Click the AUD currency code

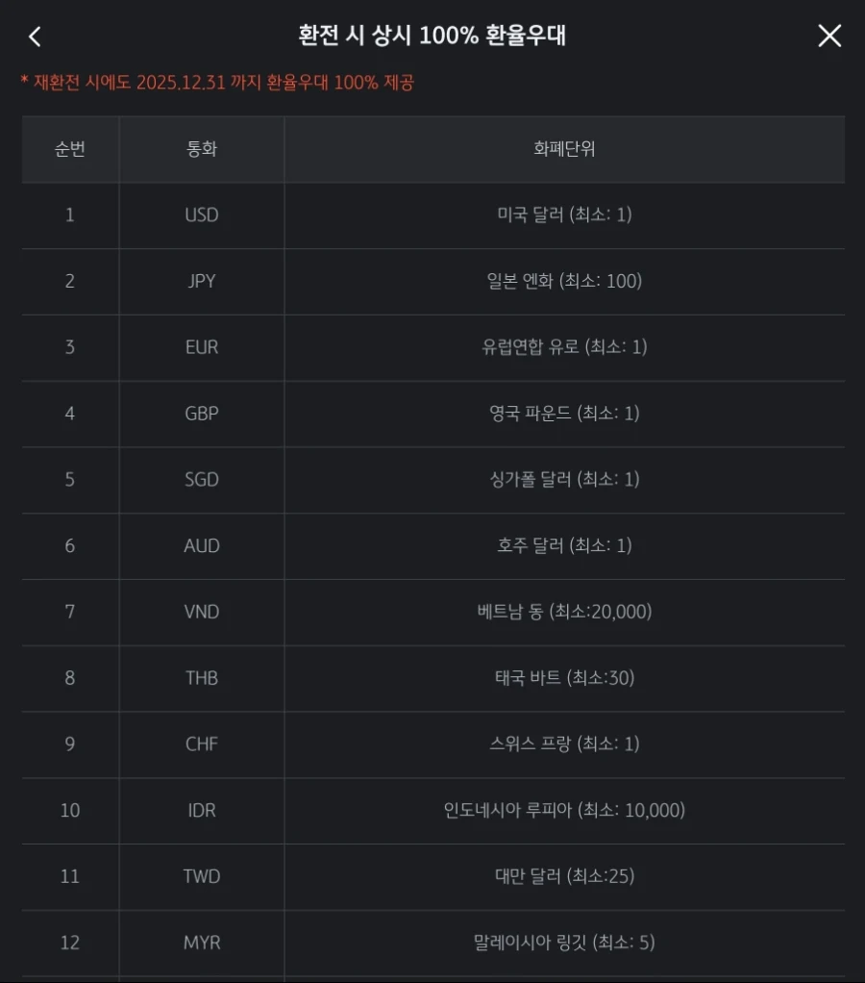(202, 545)
